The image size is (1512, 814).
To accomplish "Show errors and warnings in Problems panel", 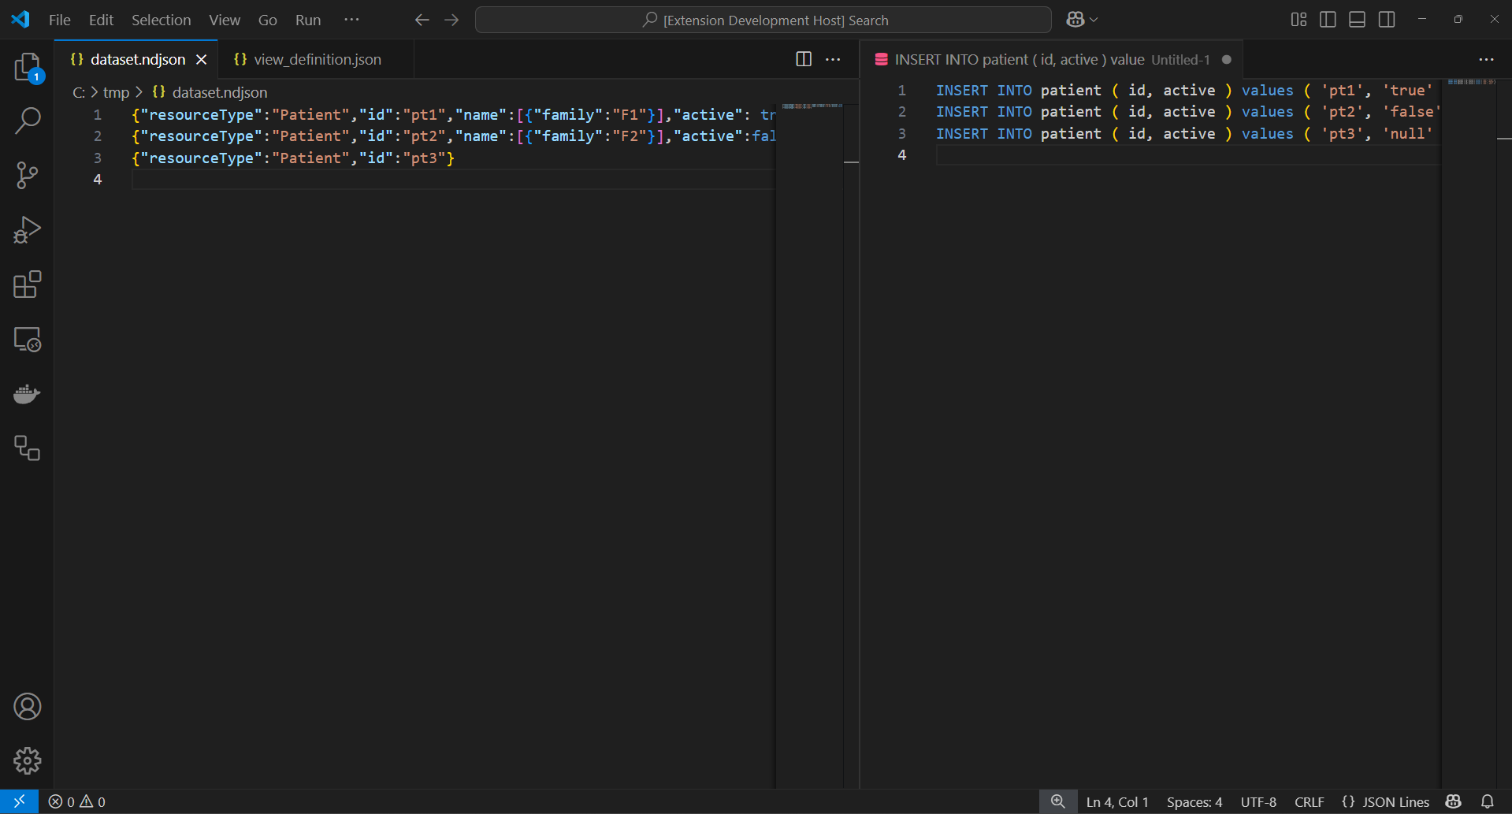I will click(x=77, y=801).
